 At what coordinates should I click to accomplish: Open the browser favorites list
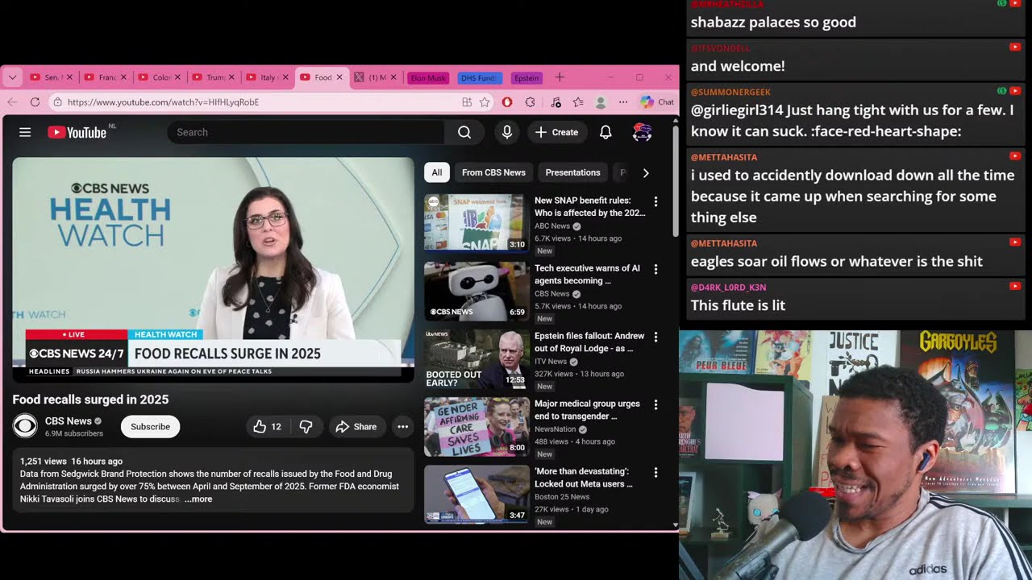tap(578, 102)
